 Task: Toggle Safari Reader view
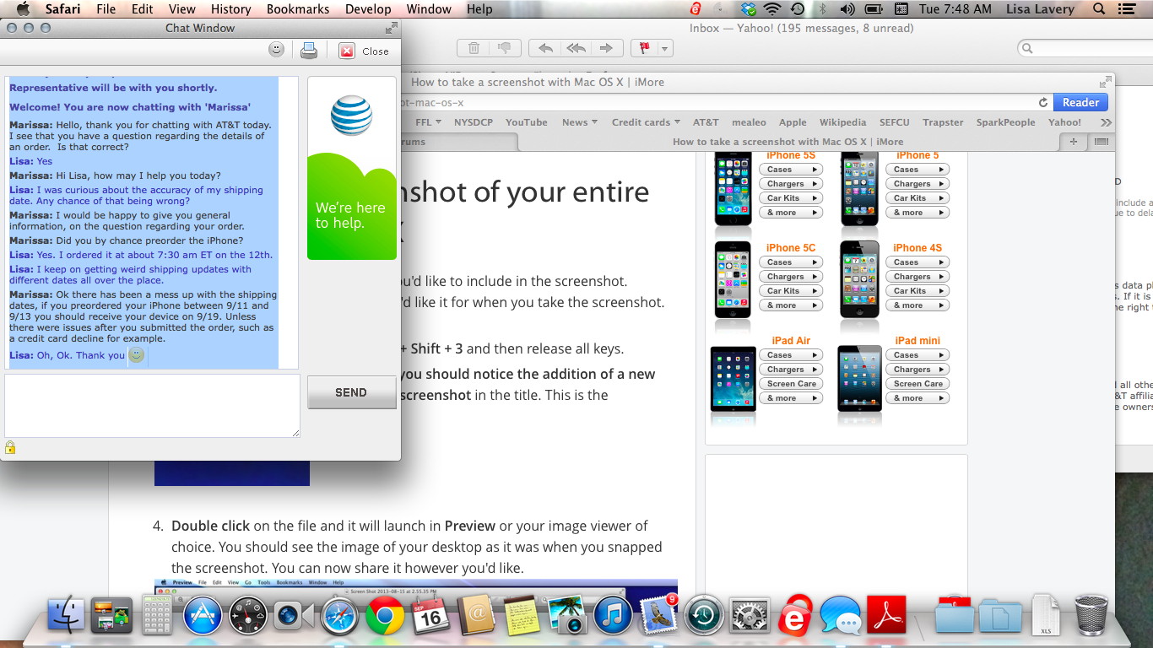coord(1080,102)
